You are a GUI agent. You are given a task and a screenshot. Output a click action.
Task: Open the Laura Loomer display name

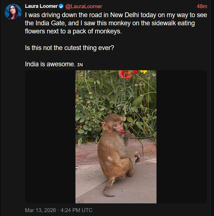[41, 6]
